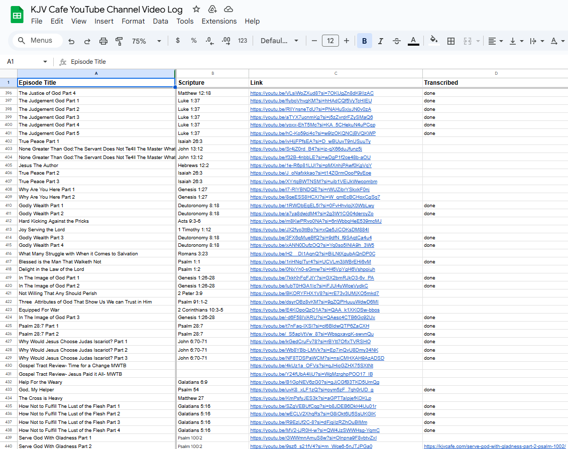Select cell 'Joy Serving the Lord'
The width and height of the screenshot is (568, 449).
[96, 229]
